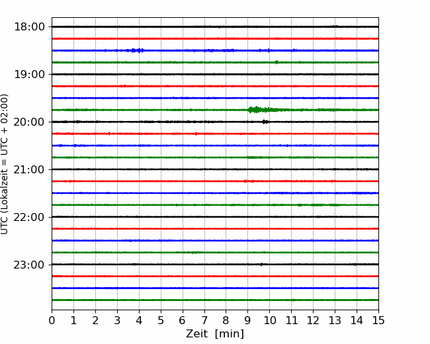Click the green trace bump near minute 11 at 21:45
430x344 pixels.
300,205
